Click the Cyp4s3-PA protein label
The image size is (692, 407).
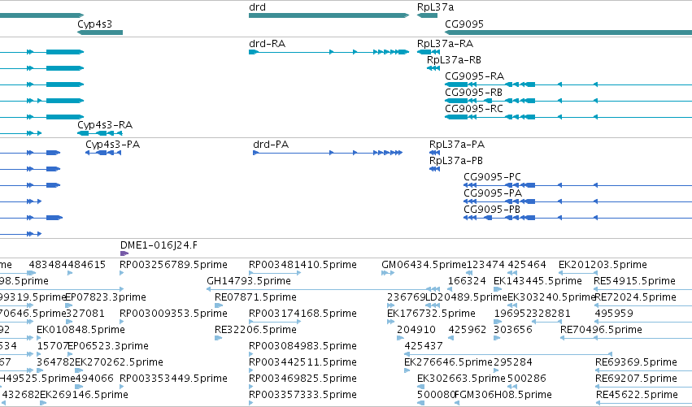(112, 145)
